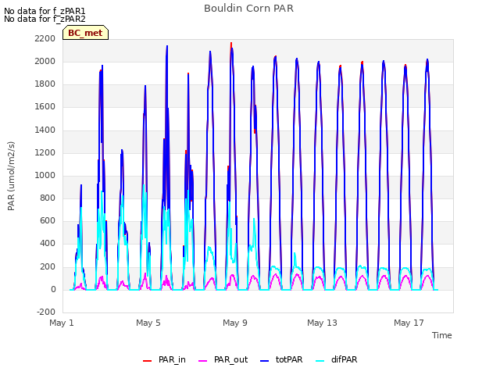Click the May 5 x-axis tick label
The image size is (500, 375).
(148, 323)
